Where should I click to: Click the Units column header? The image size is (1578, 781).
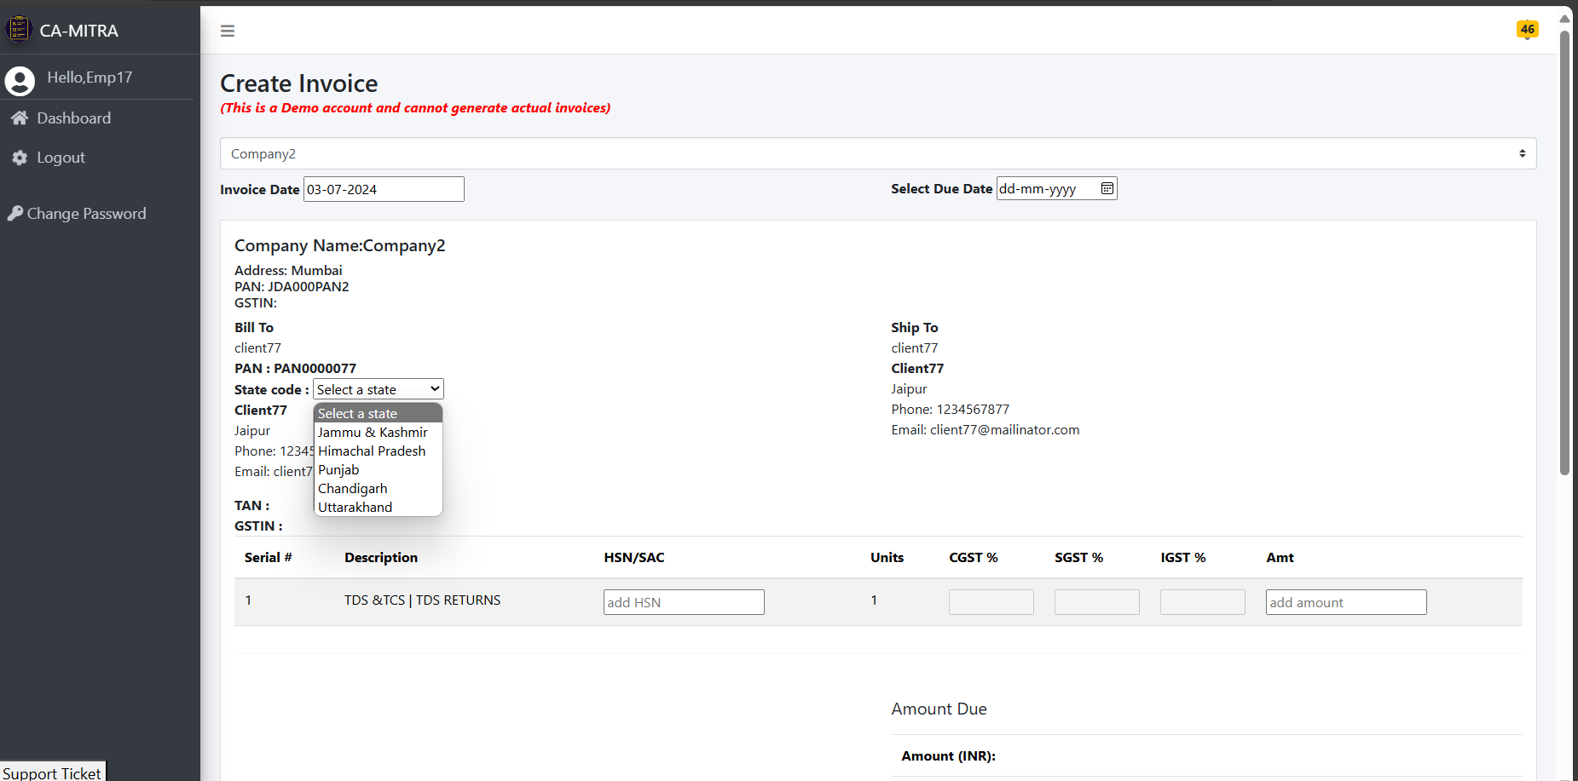(887, 558)
